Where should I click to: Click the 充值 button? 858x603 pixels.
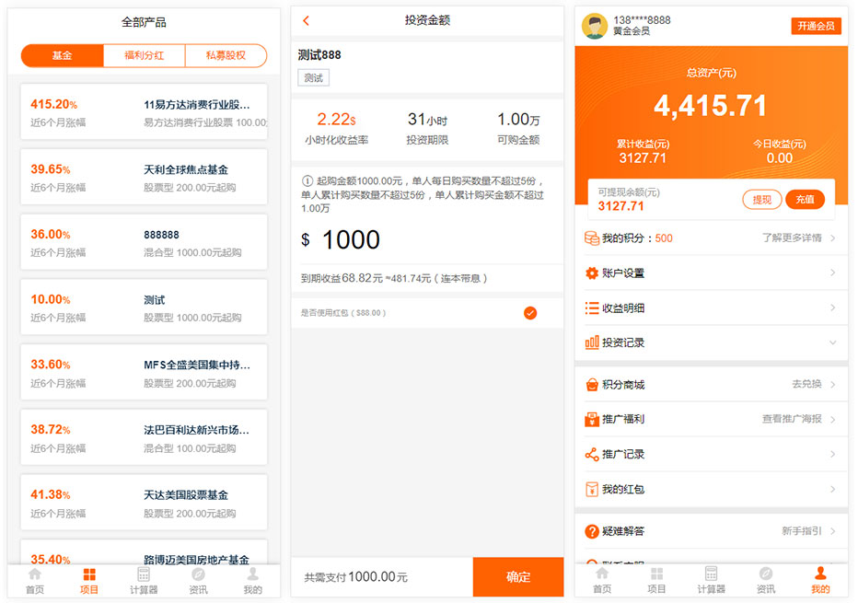(805, 200)
